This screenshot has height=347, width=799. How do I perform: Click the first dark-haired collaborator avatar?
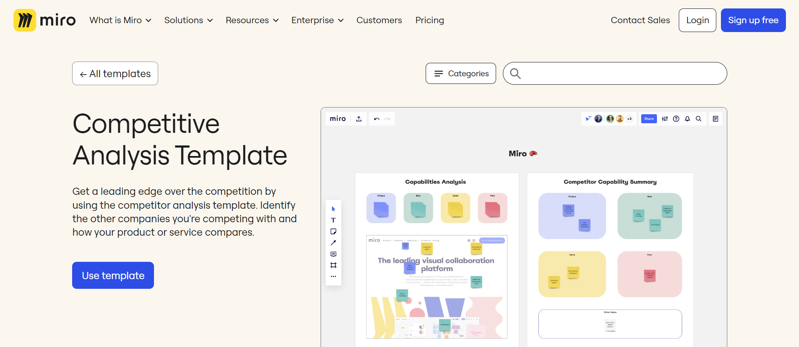coord(598,119)
